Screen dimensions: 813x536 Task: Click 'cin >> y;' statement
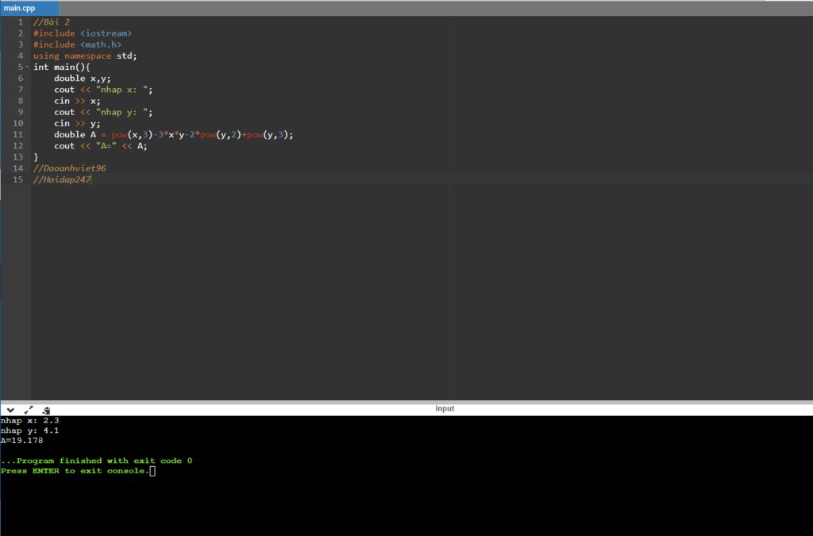click(x=77, y=123)
